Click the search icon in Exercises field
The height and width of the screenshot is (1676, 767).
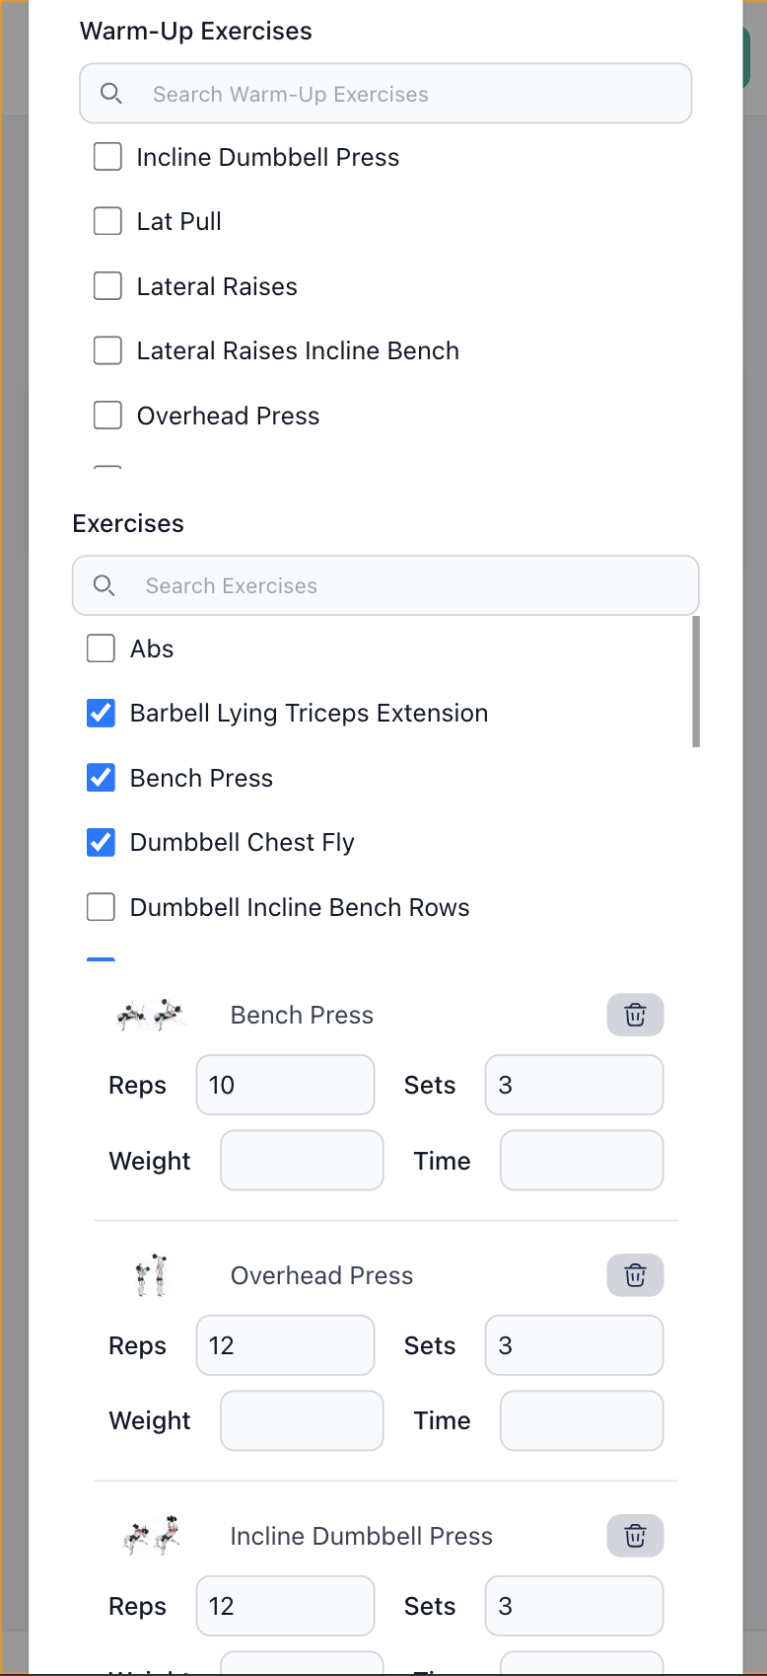(104, 585)
